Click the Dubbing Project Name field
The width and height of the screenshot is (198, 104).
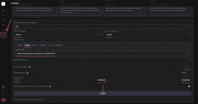(x=103, y=26)
